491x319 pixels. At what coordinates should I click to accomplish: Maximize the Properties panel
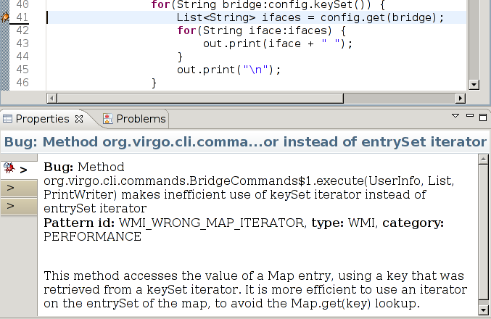pyautogui.click(x=482, y=116)
